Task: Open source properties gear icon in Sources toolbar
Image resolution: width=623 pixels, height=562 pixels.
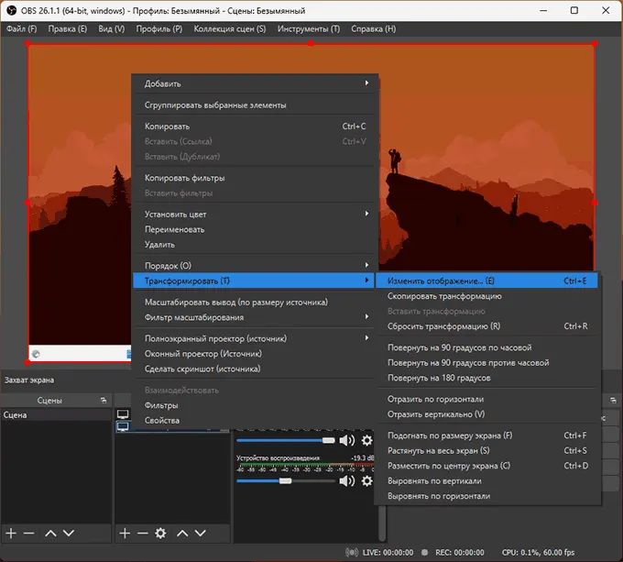Action: (x=160, y=533)
